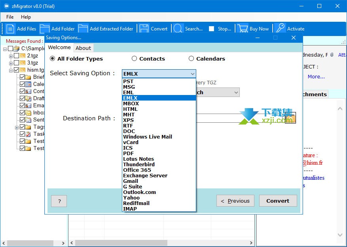Click the Tags folder icon in tree
This screenshot has height=247, width=347.
click(28, 127)
